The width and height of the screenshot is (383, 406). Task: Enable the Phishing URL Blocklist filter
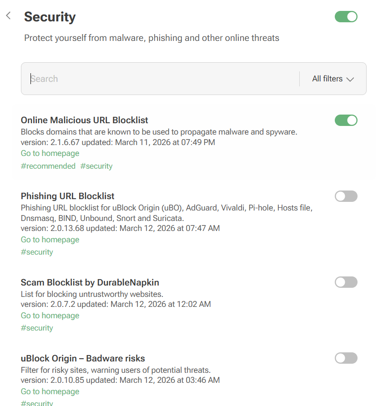pyautogui.click(x=346, y=196)
